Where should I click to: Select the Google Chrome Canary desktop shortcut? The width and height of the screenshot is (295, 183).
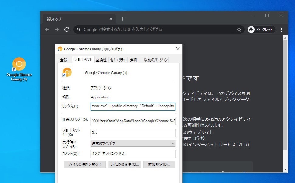click(x=19, y=69)
